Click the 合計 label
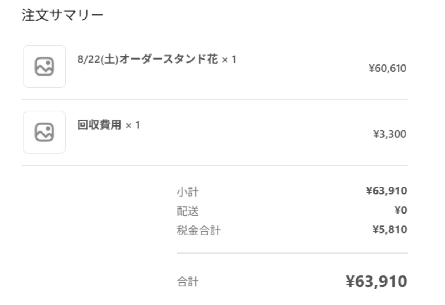 (x=188, y=282)
